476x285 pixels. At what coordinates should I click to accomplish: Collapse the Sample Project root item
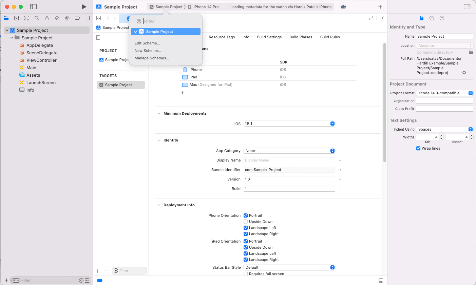(7, 30)
